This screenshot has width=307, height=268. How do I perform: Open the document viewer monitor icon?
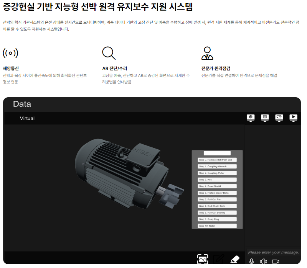pyautogui.click(x=279, y=118)
